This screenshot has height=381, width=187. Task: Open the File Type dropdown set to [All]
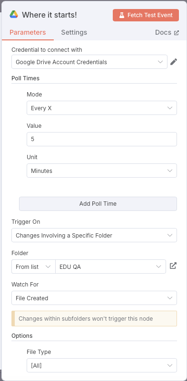(x=102, y=365)
